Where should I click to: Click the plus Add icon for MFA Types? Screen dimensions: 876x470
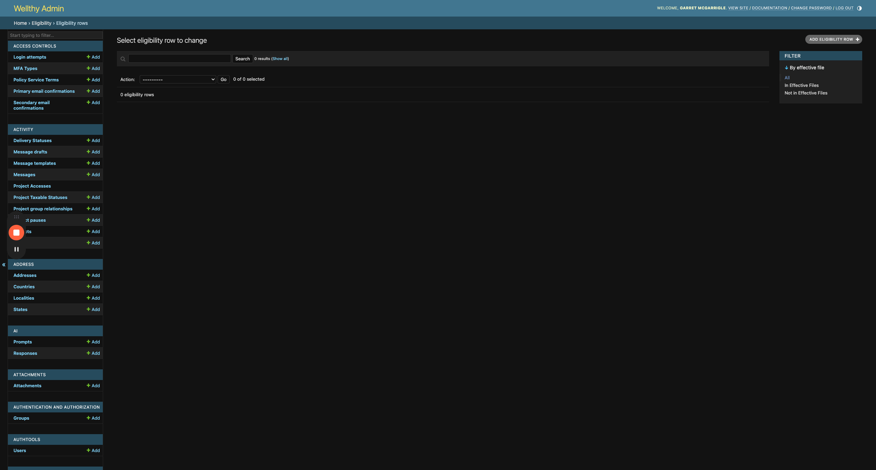point(93,68)
